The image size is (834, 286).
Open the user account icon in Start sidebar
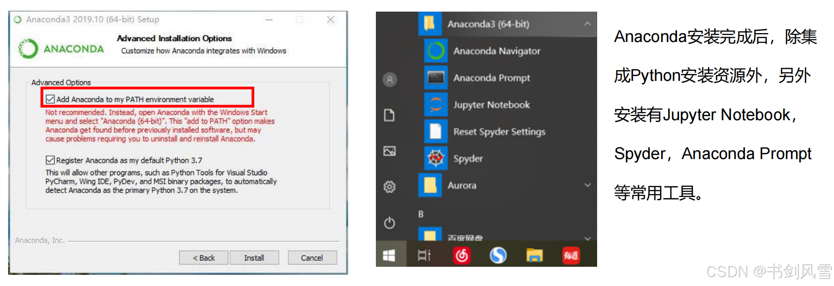pyautogui.click(x=390, y=80)
